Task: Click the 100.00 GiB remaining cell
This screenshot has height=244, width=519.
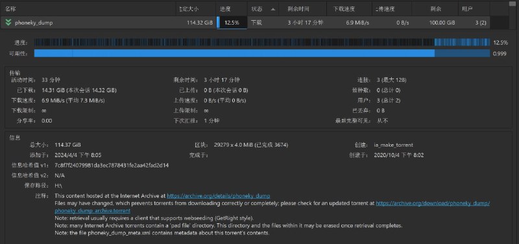Action: tap(442, 23)
